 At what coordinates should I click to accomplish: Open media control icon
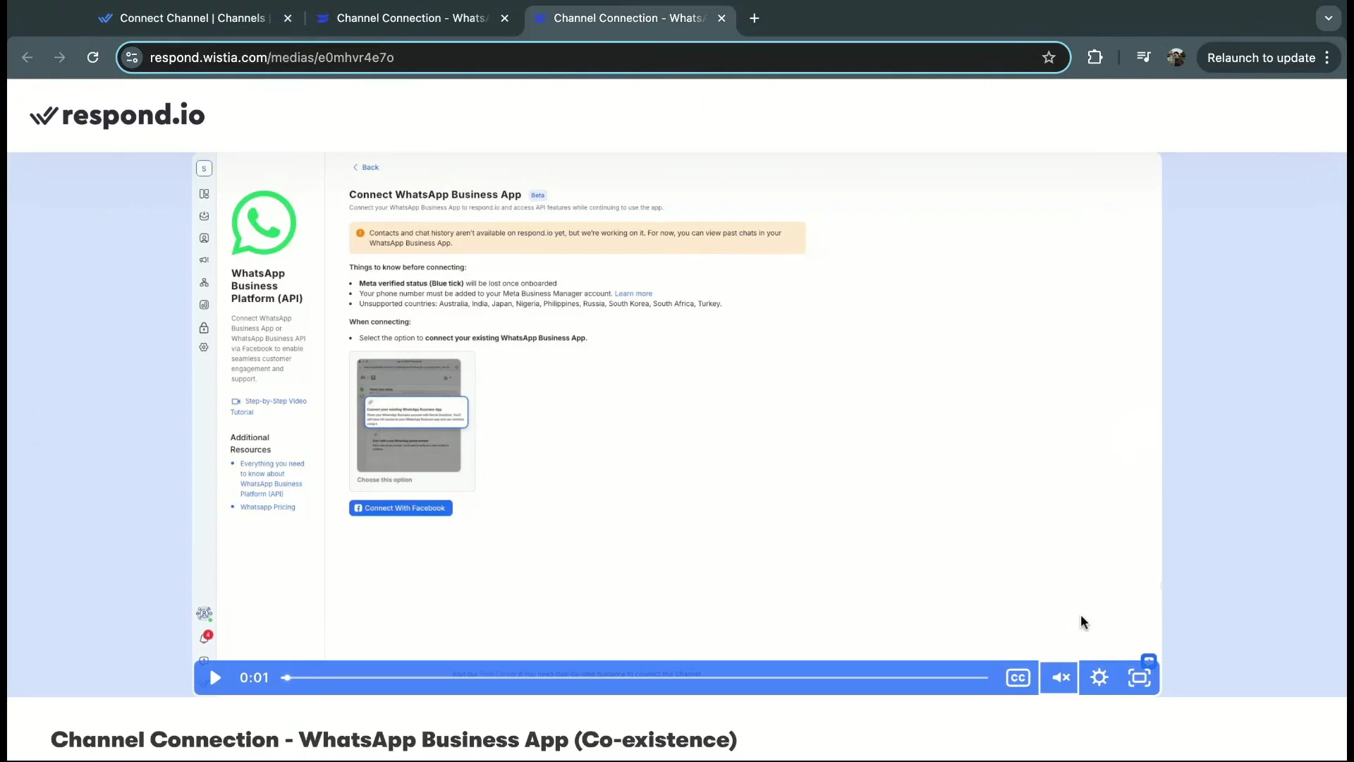1144,58
